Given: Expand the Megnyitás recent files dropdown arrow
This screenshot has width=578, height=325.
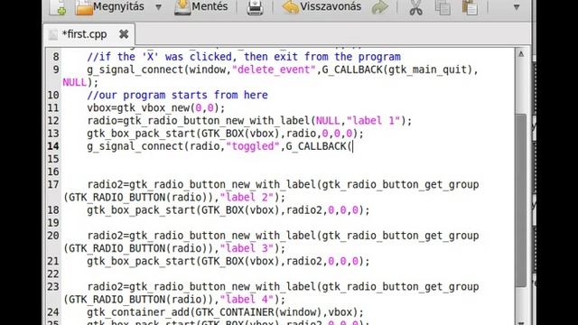Looking at the screenshot, I should [x=158, y=7].
